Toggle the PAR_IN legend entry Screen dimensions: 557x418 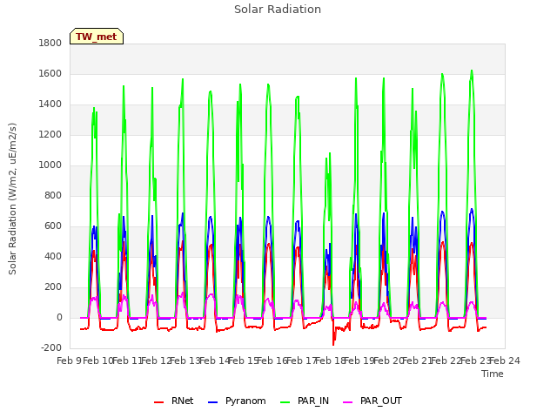click(305, 401)
